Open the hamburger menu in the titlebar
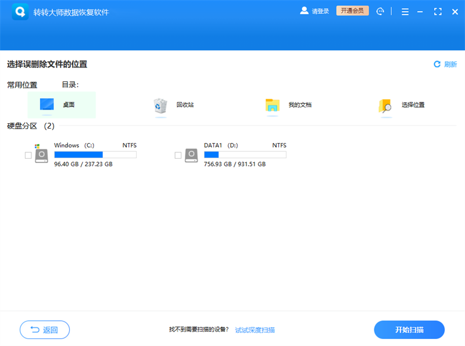Viewport: 465px width, 346px height. (405, 11)
